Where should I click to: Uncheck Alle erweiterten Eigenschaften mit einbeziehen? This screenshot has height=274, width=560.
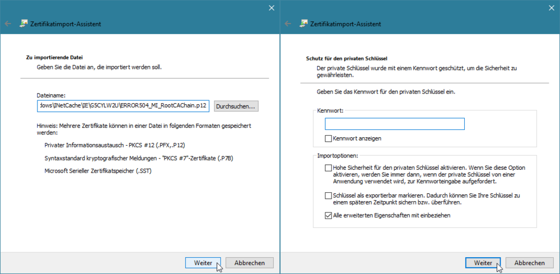[328, 215]
